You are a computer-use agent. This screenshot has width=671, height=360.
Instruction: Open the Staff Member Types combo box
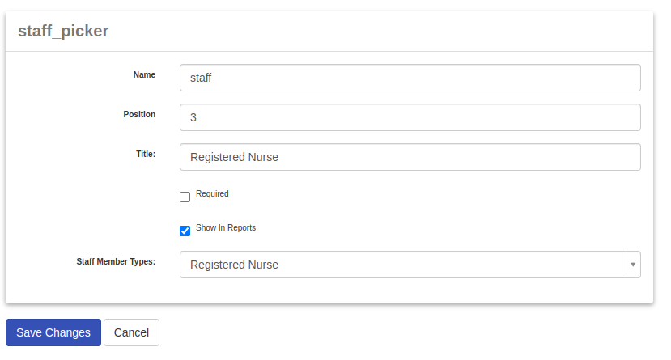pos(402,265)
